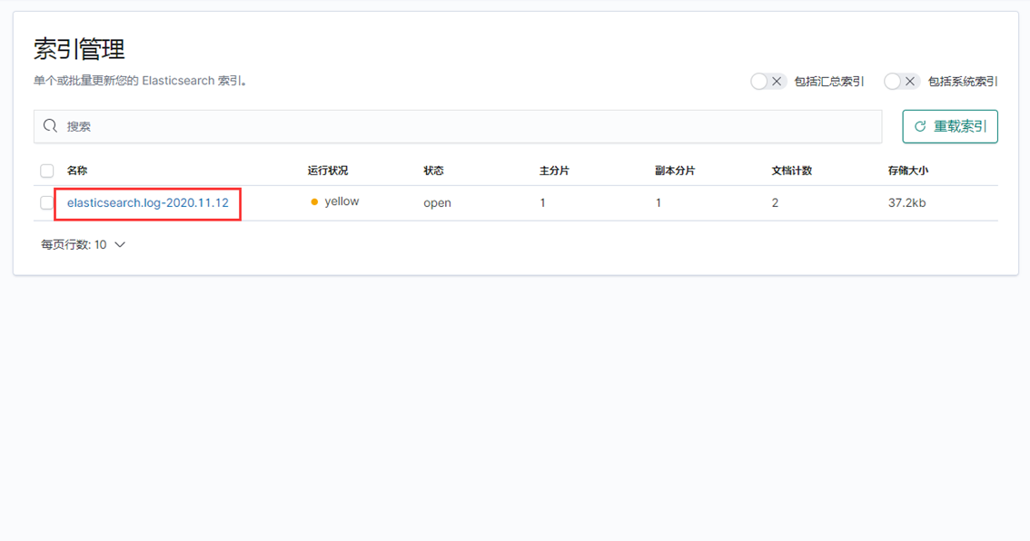Viewport: 1030px width, 541px height.
Task: Toggle the 包括汇总索引 switch
Action: click(768, 82)
